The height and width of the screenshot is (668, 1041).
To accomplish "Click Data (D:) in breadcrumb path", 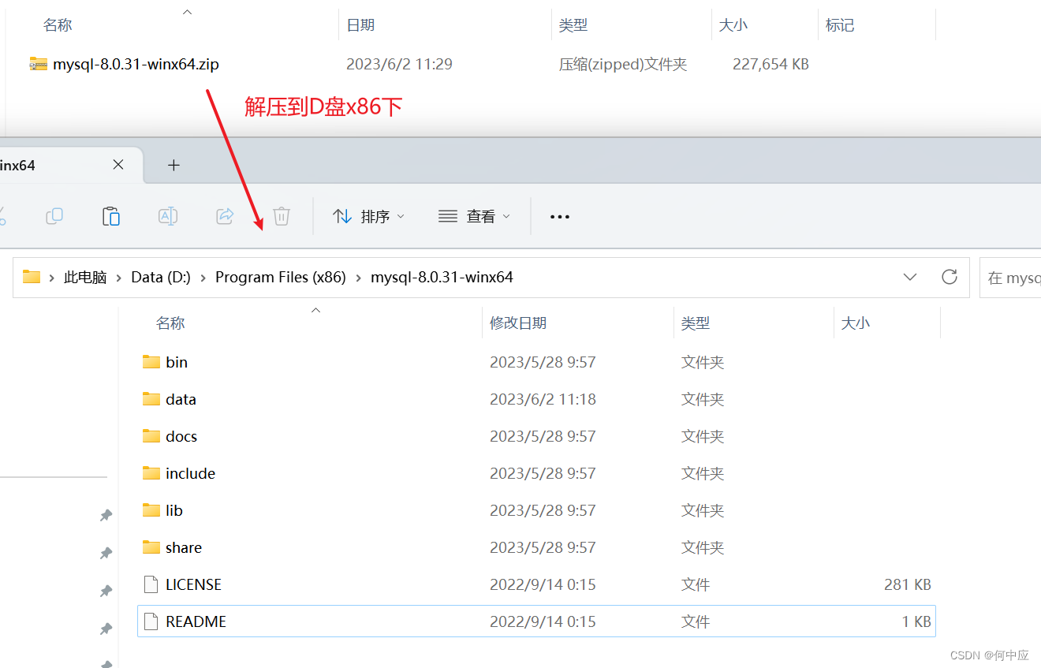I will pos(161,278).
